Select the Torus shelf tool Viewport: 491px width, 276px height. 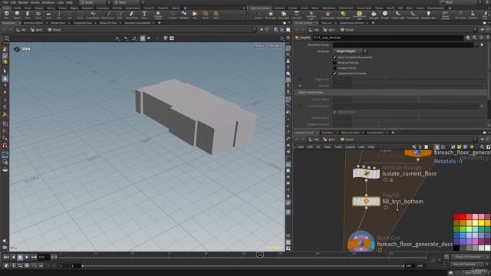pos(38,15)
